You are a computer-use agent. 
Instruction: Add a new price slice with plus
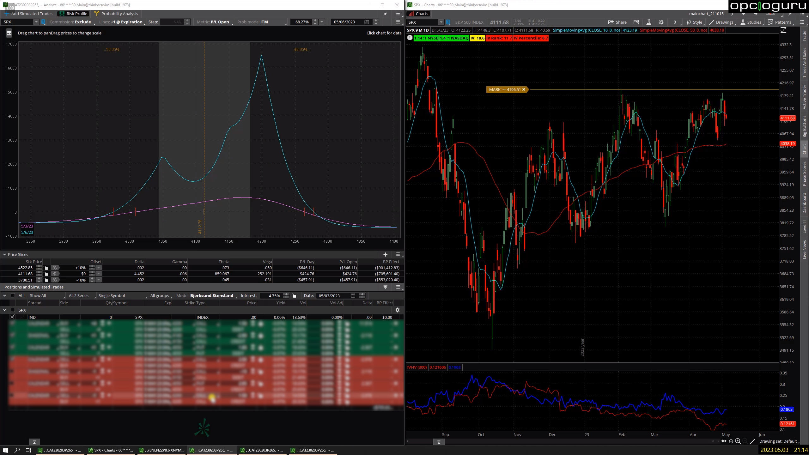[x=385, y=254]
